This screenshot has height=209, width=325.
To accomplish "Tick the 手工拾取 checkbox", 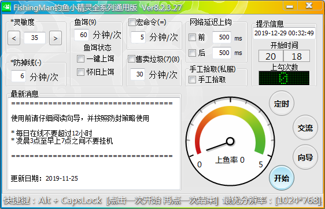I will (x=192, y=79).
